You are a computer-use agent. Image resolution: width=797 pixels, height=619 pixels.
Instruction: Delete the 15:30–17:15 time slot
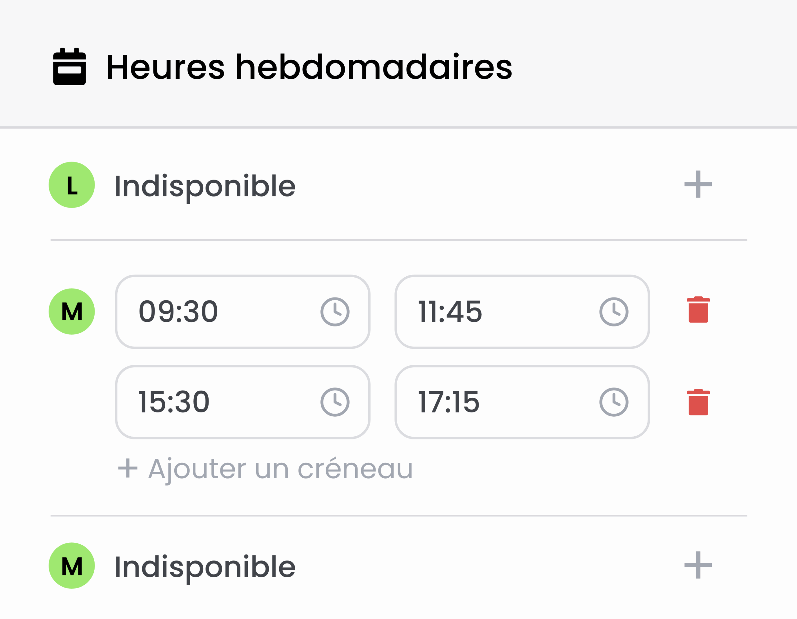698,402
